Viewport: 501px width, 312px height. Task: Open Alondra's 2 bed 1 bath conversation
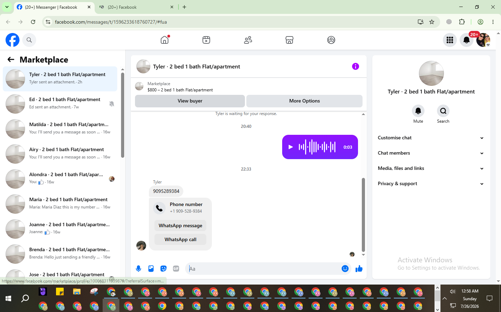[60, 179]
